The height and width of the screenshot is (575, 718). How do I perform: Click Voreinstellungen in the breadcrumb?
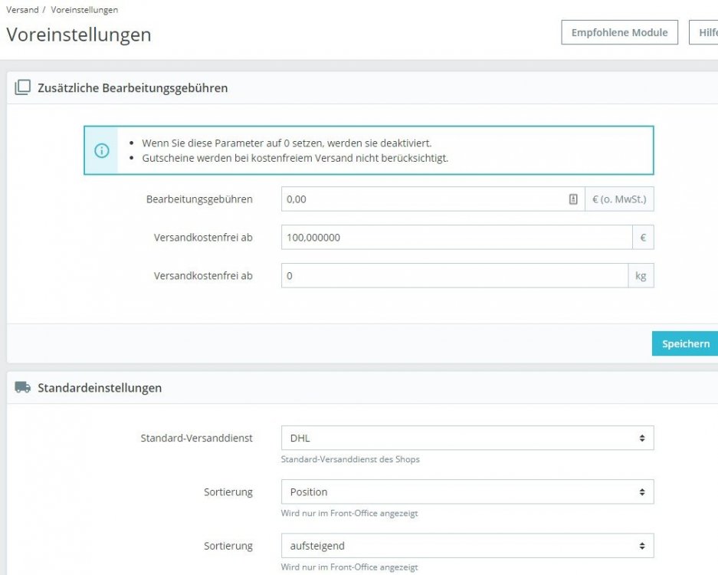pyautogui.click(x=83, y=9)
